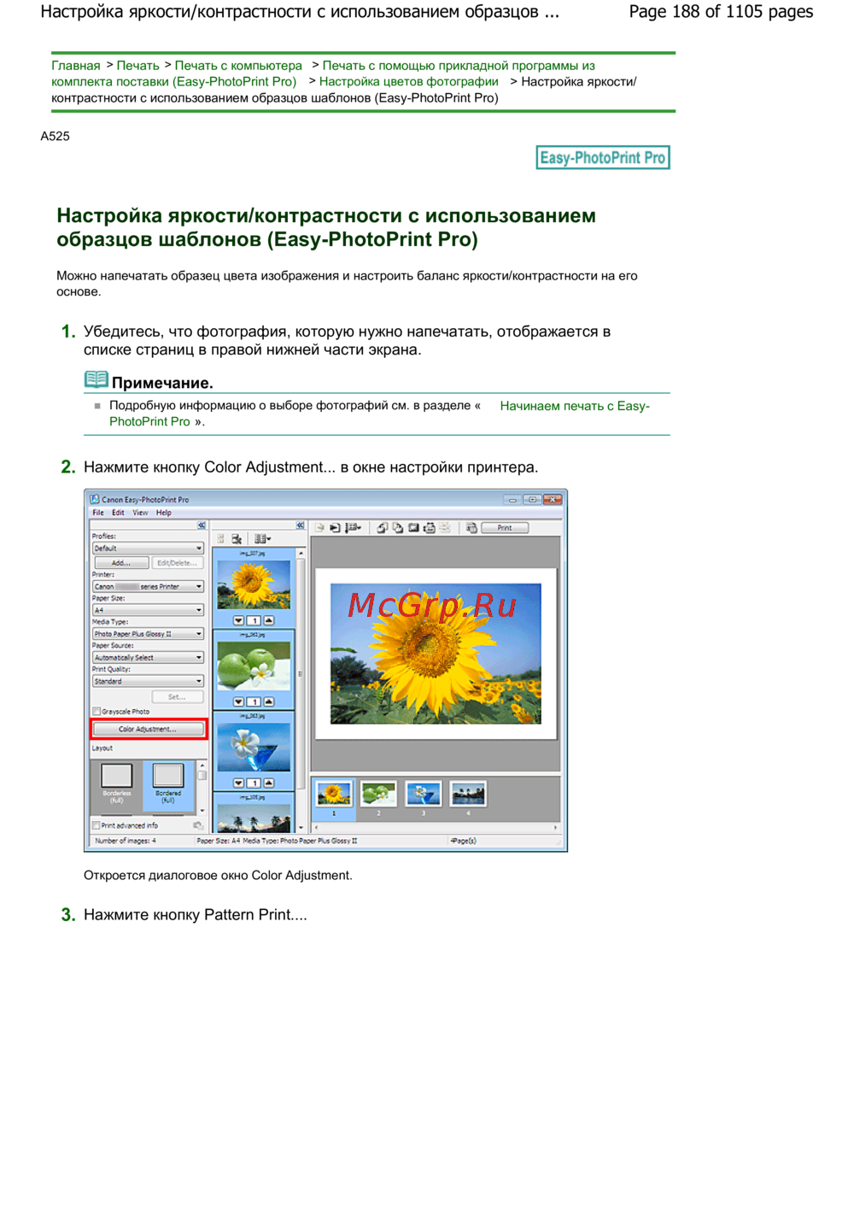854x1209 pixels.
Task: Open the Profiles dropdown
Action: (x=148, y=549)
